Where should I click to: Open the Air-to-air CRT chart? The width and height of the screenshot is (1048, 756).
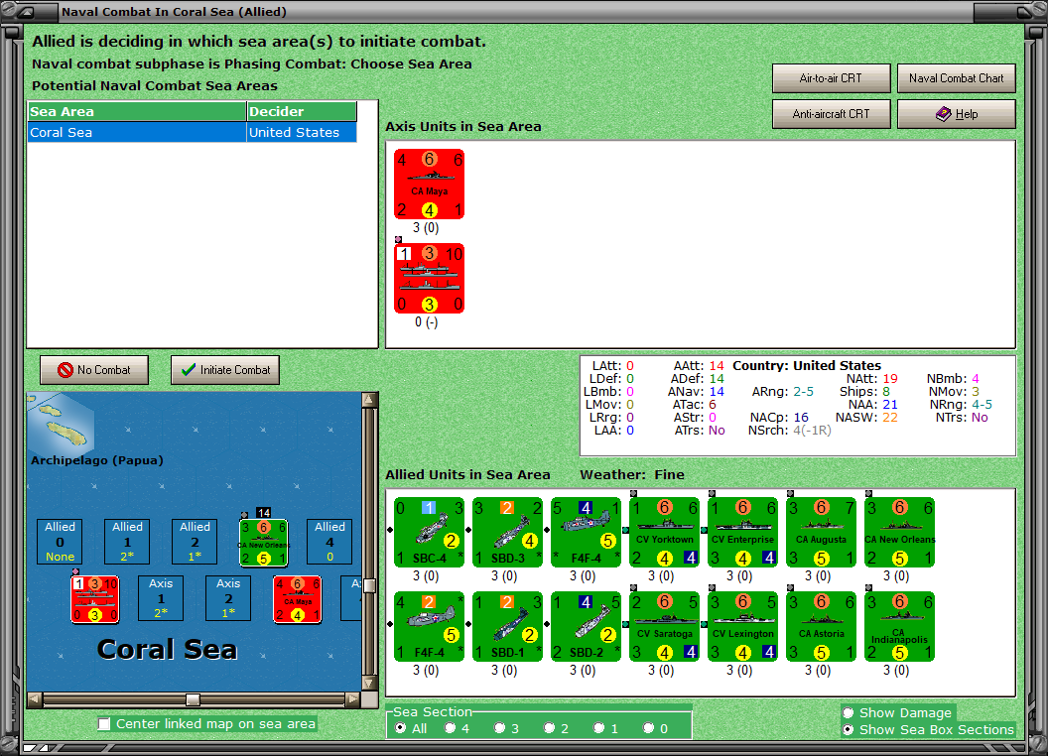[x=831, y=78]
